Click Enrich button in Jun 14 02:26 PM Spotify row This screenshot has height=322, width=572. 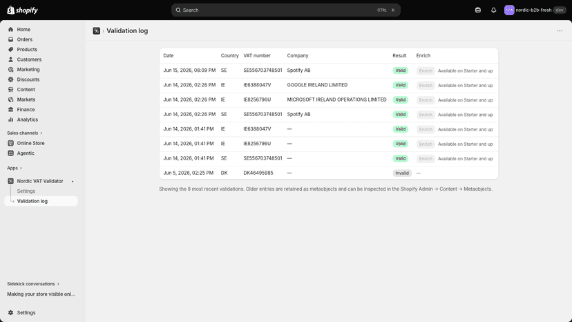(x=426, y=115)
